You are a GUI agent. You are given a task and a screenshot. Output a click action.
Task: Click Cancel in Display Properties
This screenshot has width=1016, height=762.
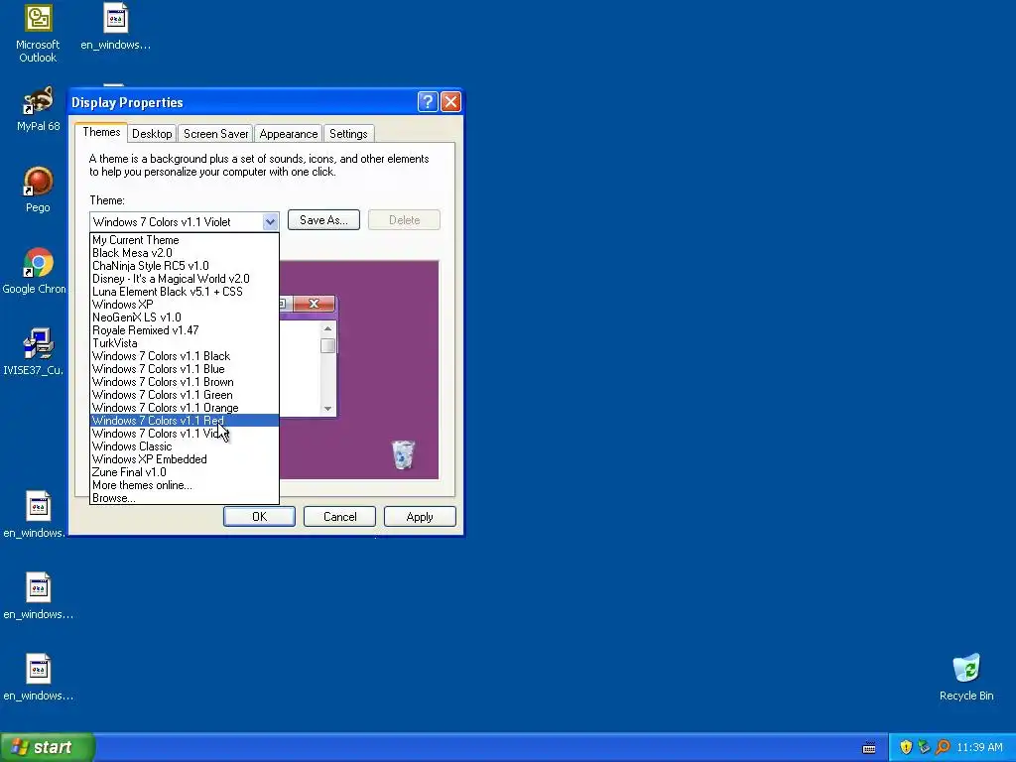coord(339,516)
